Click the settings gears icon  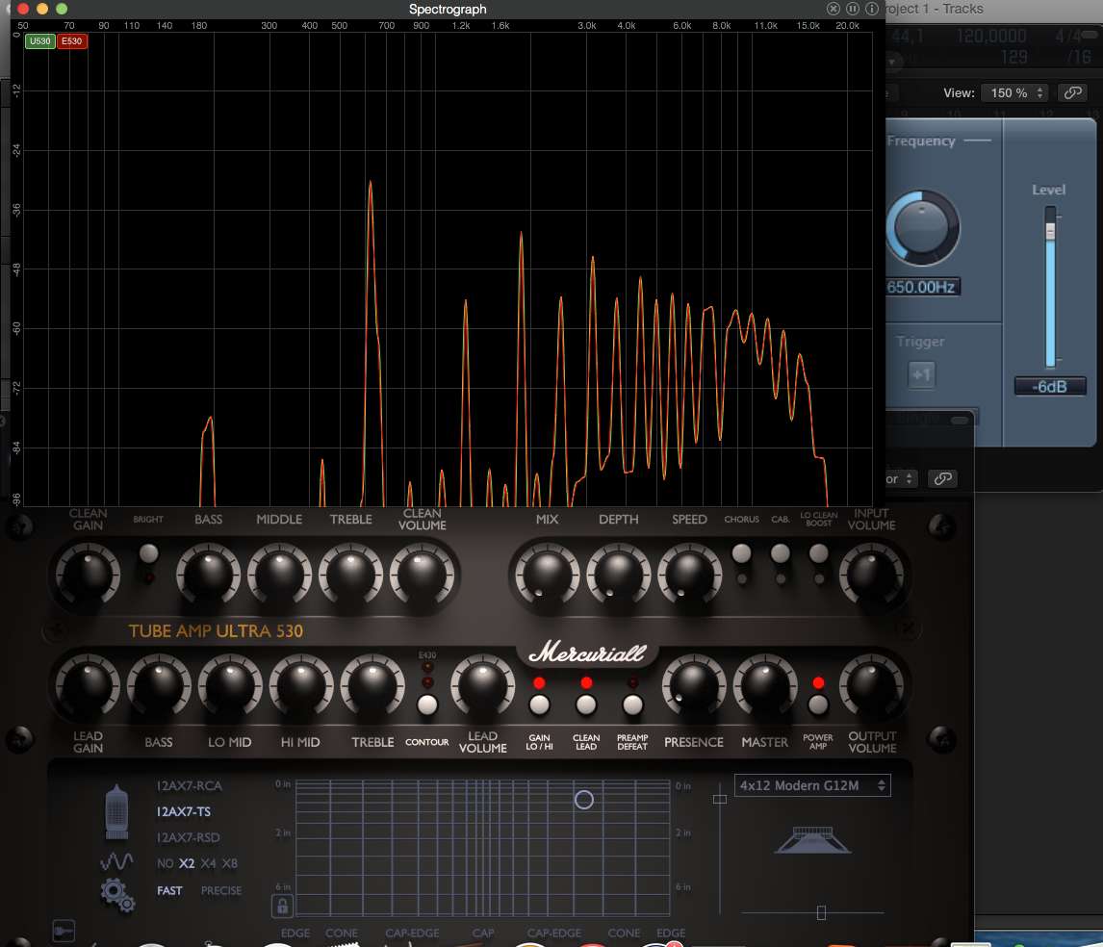(116, 895)
